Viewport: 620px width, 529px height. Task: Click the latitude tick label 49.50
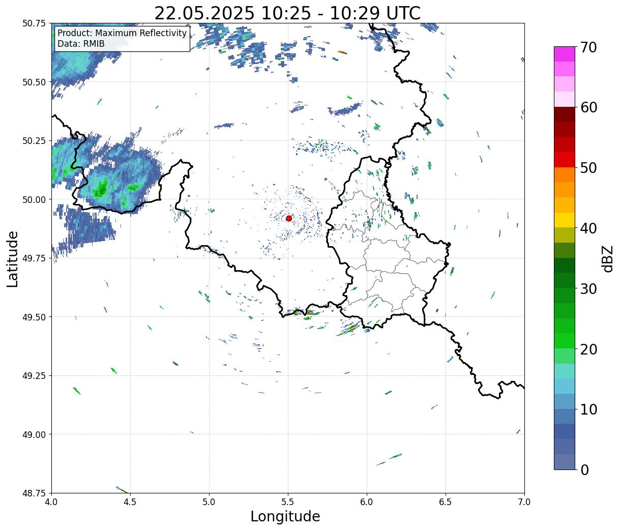34,317
